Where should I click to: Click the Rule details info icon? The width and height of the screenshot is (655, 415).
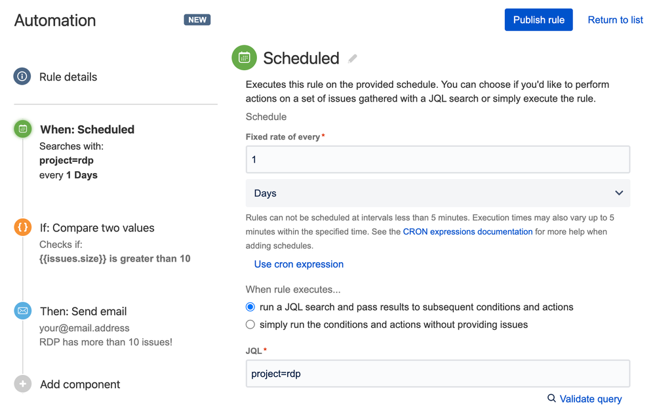click(22, 77)
